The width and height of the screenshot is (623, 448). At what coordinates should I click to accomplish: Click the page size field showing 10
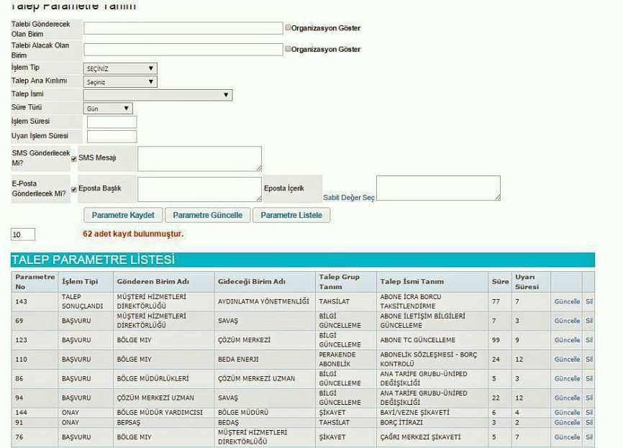pyautogui.click(x=22, y=234)
